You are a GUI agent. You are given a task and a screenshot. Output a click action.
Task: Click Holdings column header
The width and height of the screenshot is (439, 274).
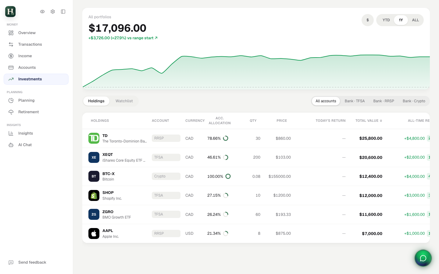(100, 121)
